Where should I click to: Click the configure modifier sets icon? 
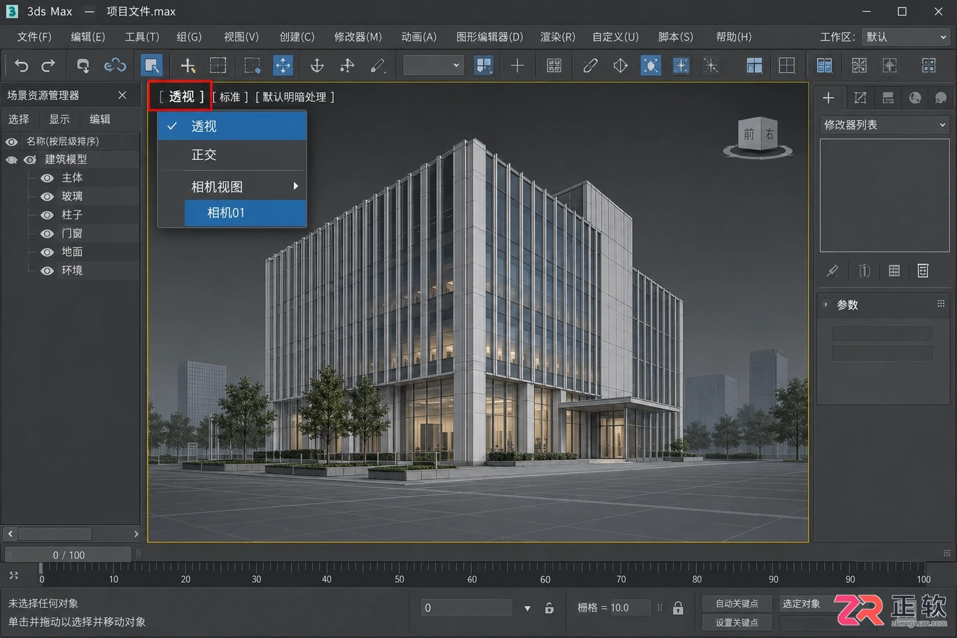922,270
